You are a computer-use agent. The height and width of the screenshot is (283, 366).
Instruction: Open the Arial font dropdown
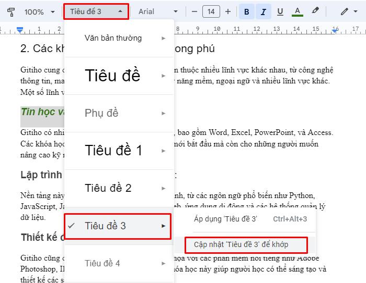click(x=158, y=11)
